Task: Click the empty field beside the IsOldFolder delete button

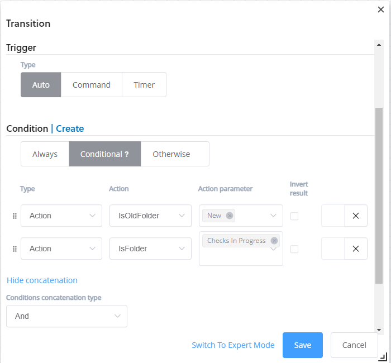Action: tap(333, 216)
